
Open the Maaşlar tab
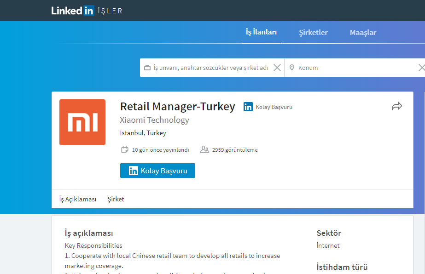(363, 33)
